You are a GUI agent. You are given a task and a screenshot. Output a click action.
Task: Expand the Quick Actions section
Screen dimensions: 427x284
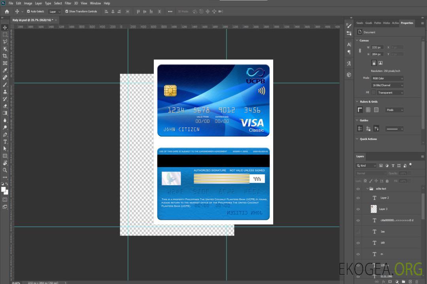pos(357,139)
